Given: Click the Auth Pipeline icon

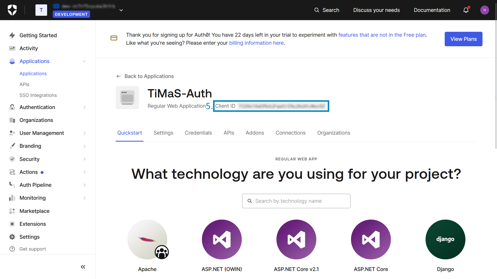Looking at the screenshot, I should click(12, 185).
